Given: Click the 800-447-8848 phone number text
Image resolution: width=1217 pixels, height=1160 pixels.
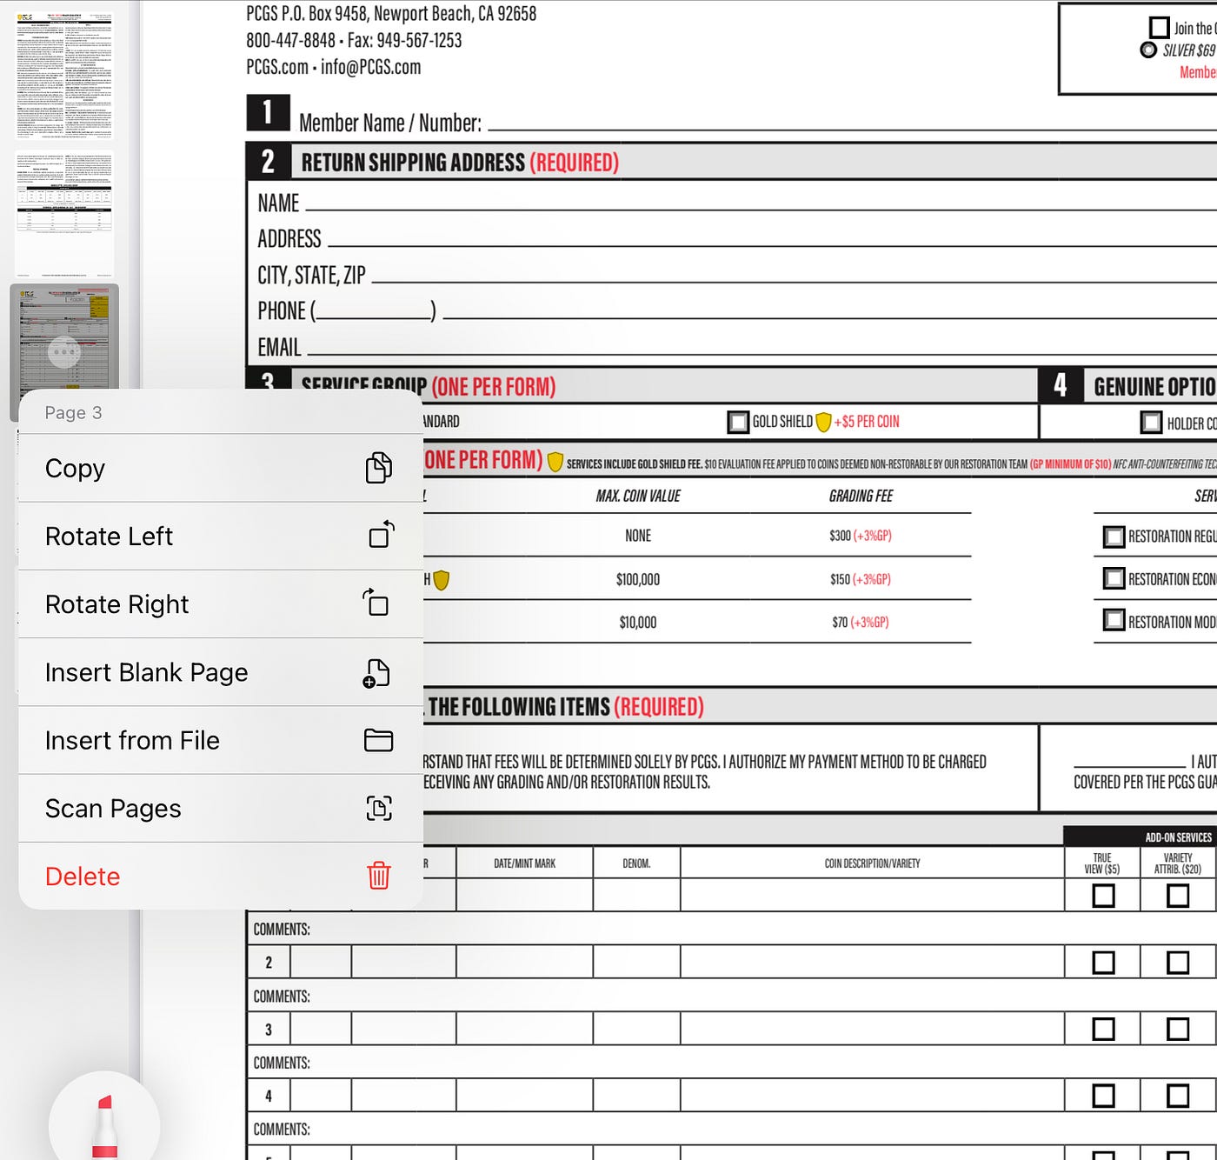Looking at the screenshot, I should (290, 40).
